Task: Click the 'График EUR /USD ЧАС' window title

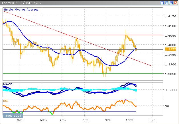Action: [21, 3]
